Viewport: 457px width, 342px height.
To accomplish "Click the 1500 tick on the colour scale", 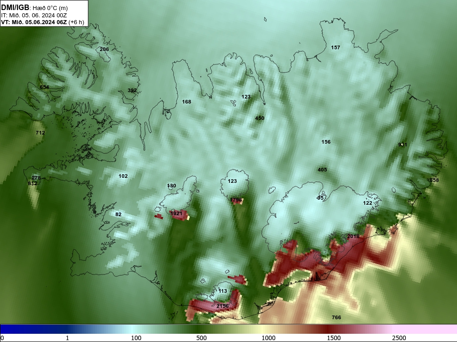I will (x=334, y=338).
